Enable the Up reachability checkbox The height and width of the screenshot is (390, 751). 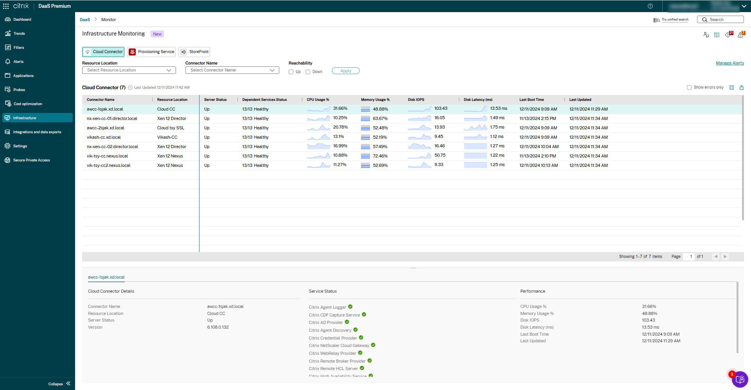(291, 72)
